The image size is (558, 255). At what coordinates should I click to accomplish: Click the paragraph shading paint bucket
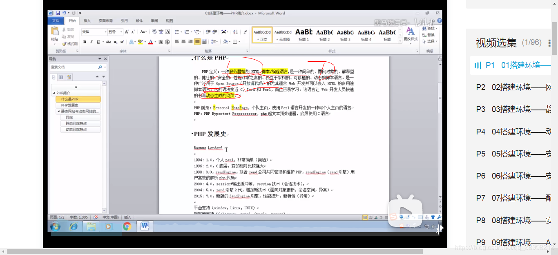pos(225,42)
